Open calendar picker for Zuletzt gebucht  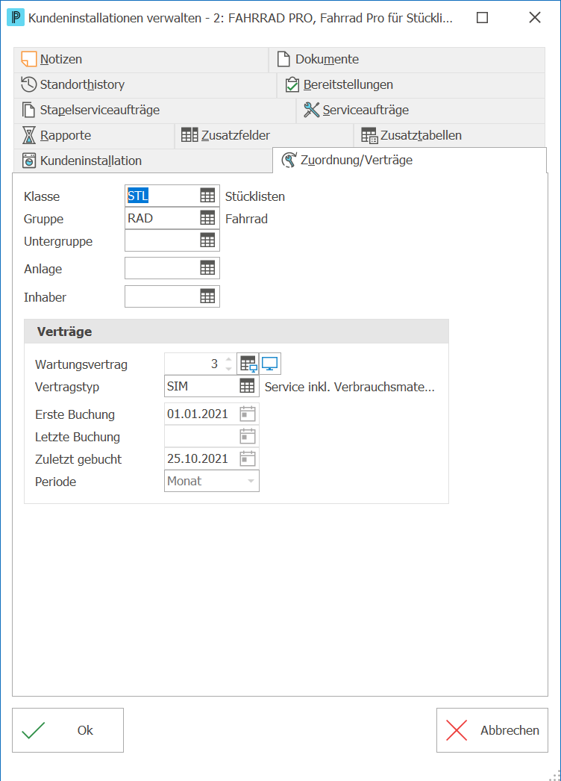tap(248, 458)
